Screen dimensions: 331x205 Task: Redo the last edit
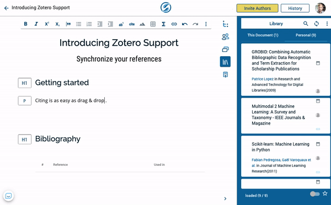coord(195,24)
